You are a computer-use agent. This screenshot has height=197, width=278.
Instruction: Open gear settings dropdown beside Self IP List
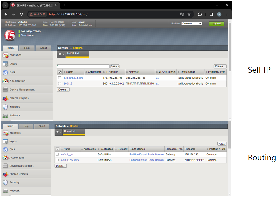click(61, 54)
